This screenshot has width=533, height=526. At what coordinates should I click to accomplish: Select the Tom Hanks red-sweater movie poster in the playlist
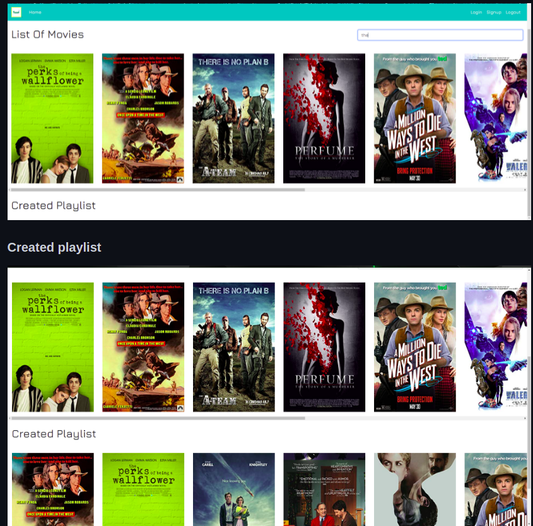[324, 489]
